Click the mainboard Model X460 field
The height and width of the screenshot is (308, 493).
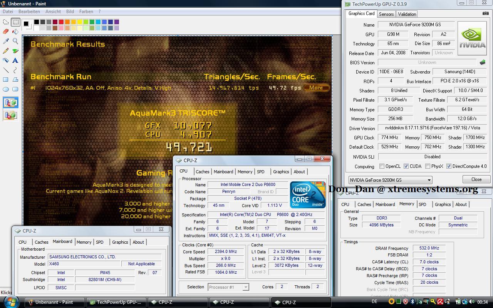tap(83, 264)
